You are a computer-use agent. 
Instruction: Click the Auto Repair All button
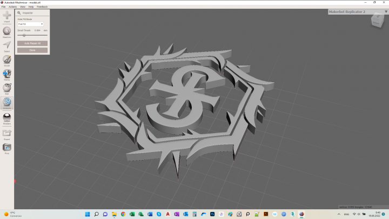pyautogui.click(x=32, y=43)
